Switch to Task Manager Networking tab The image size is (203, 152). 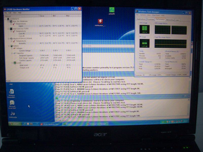[x=170, y=20]
